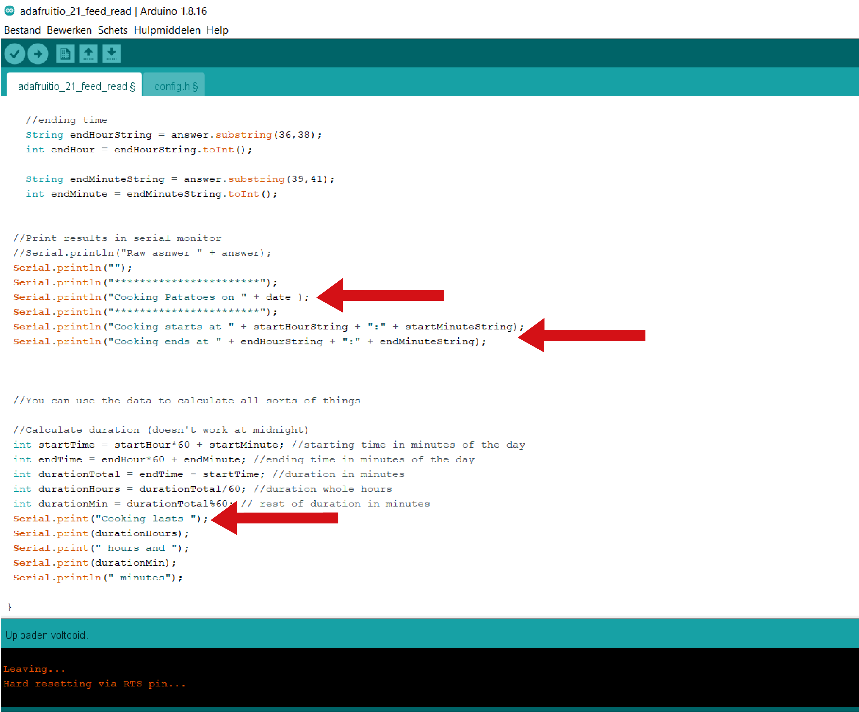Screen dimensions: 859x712
Task: Click line 'int endMinute = endMinuteString.toInt();'
Action: [151, 194]
